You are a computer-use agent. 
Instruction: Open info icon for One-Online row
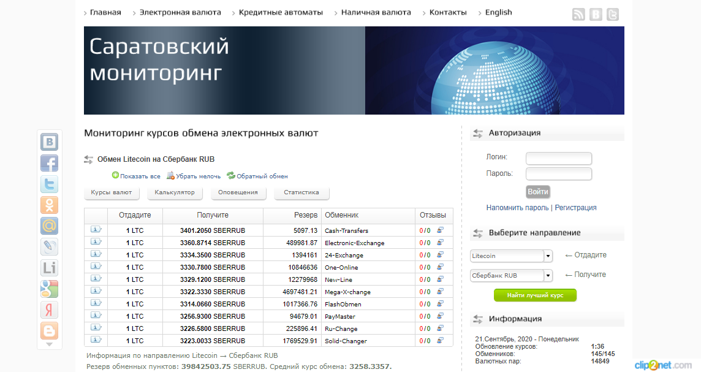click(x=96, y=266)
